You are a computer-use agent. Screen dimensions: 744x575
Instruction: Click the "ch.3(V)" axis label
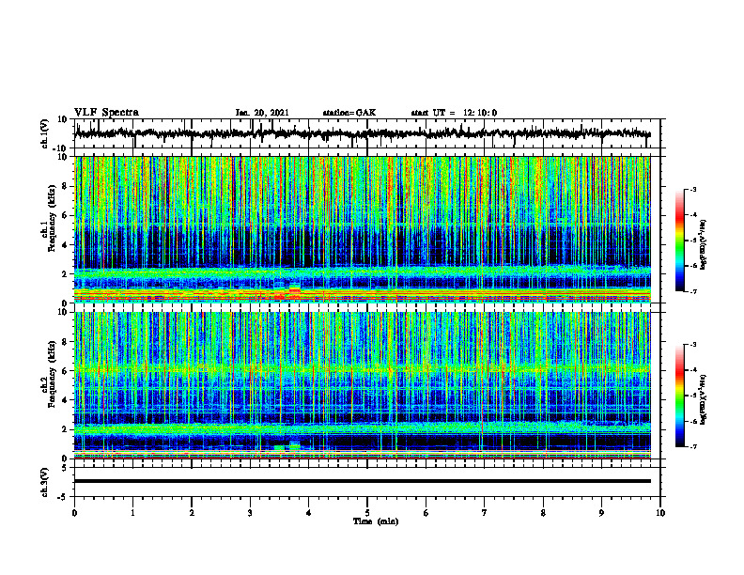click(x=45, y=482)
